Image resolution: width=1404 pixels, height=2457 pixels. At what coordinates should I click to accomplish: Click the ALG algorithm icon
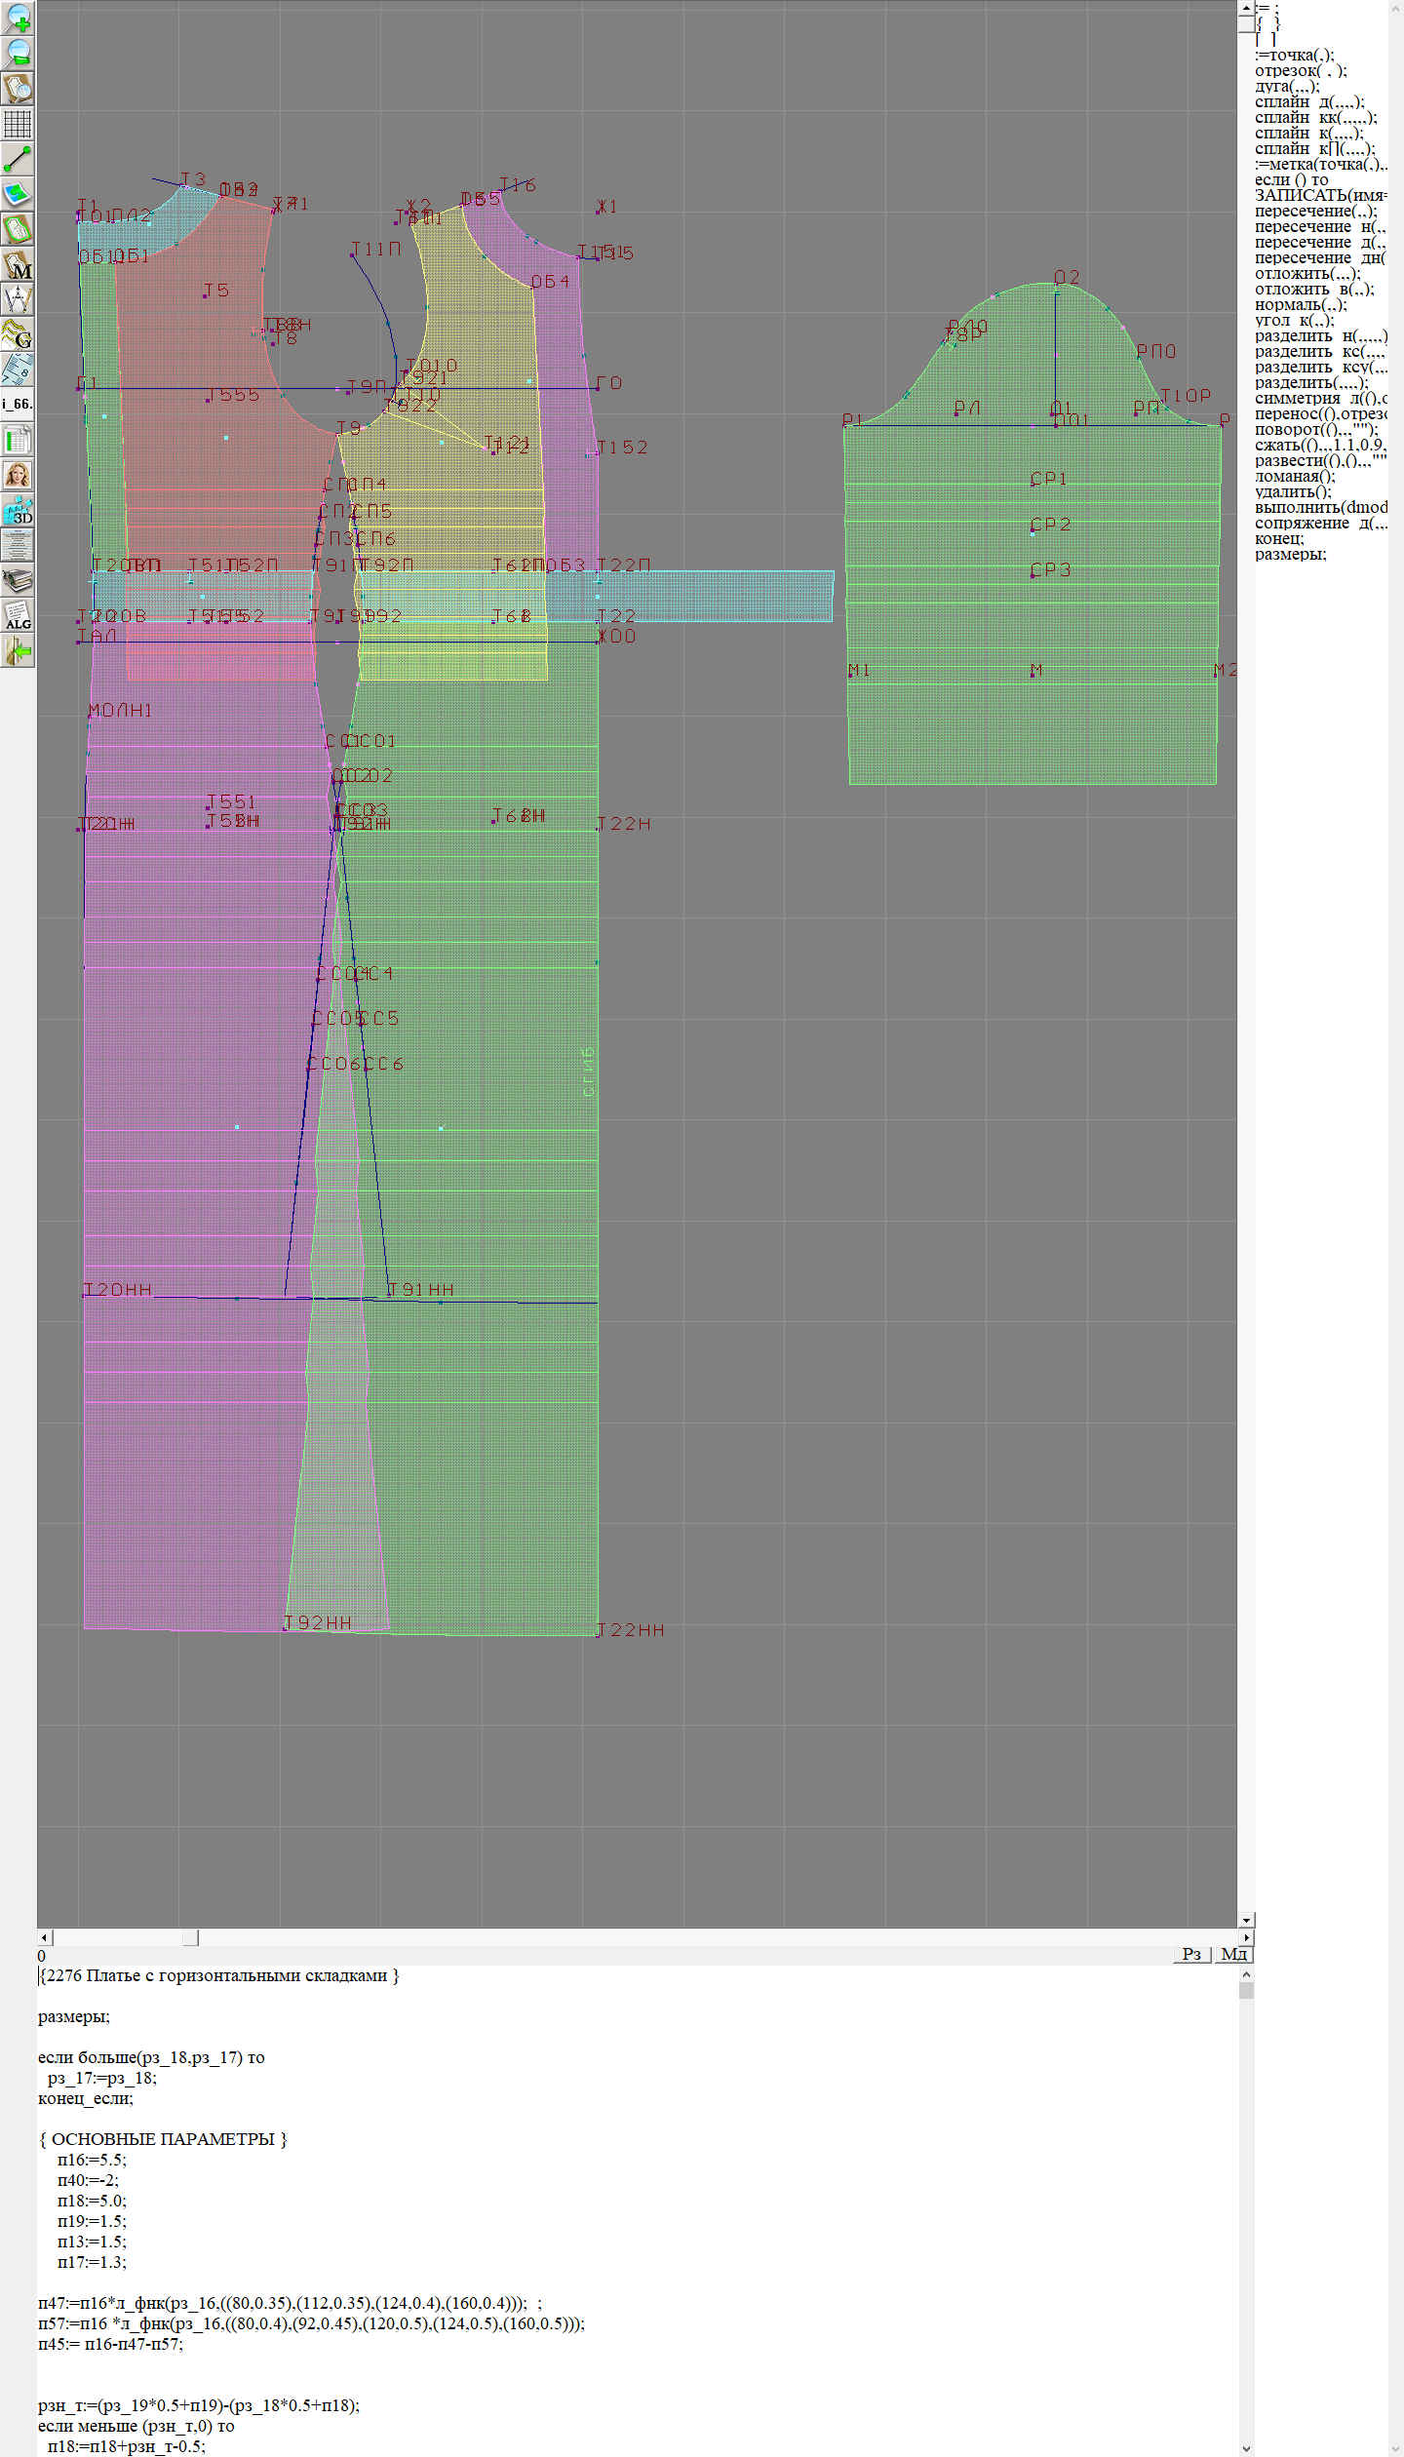[x=18, y=616]
